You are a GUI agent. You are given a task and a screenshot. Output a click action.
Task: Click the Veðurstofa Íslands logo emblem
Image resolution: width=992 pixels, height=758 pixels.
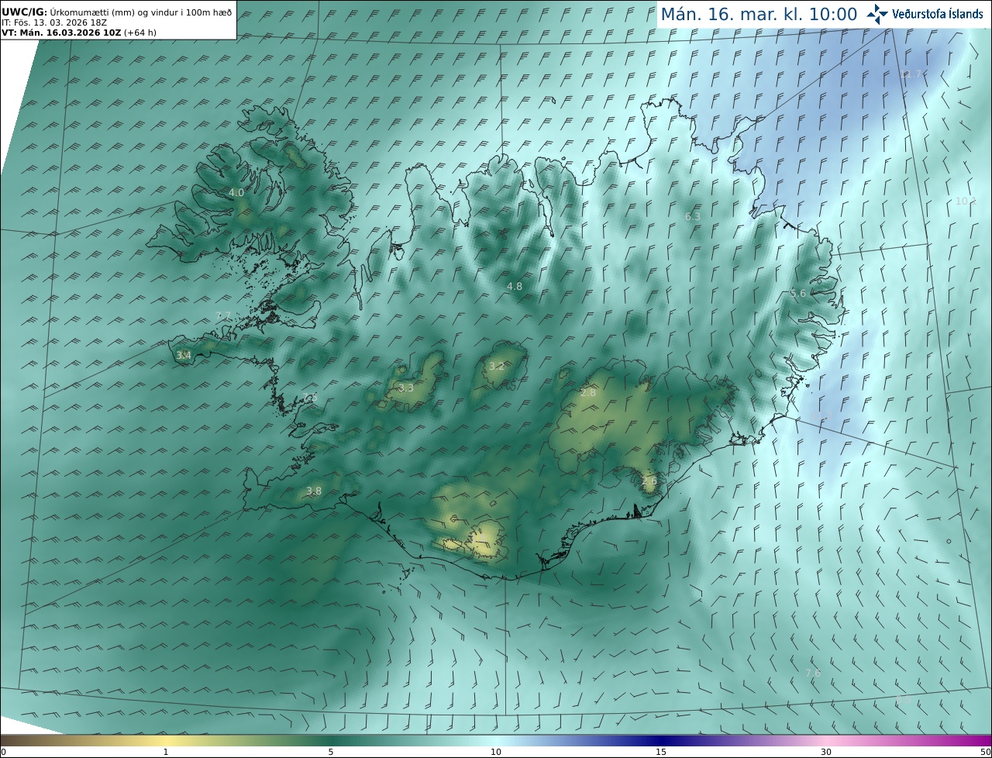click(878, 13)
